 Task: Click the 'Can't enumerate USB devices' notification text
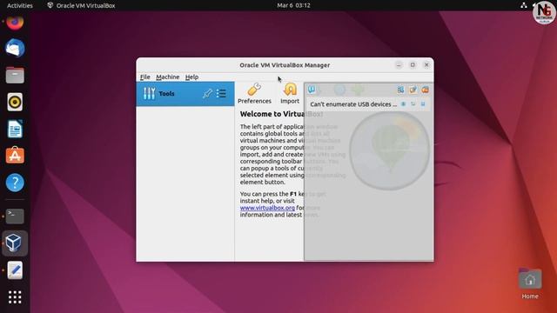353,104
